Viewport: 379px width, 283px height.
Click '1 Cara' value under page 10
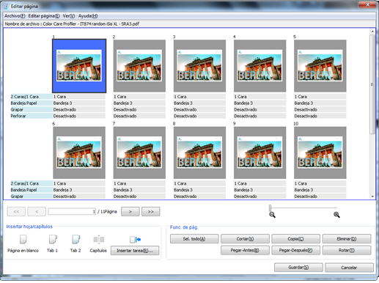coord(320,183)
